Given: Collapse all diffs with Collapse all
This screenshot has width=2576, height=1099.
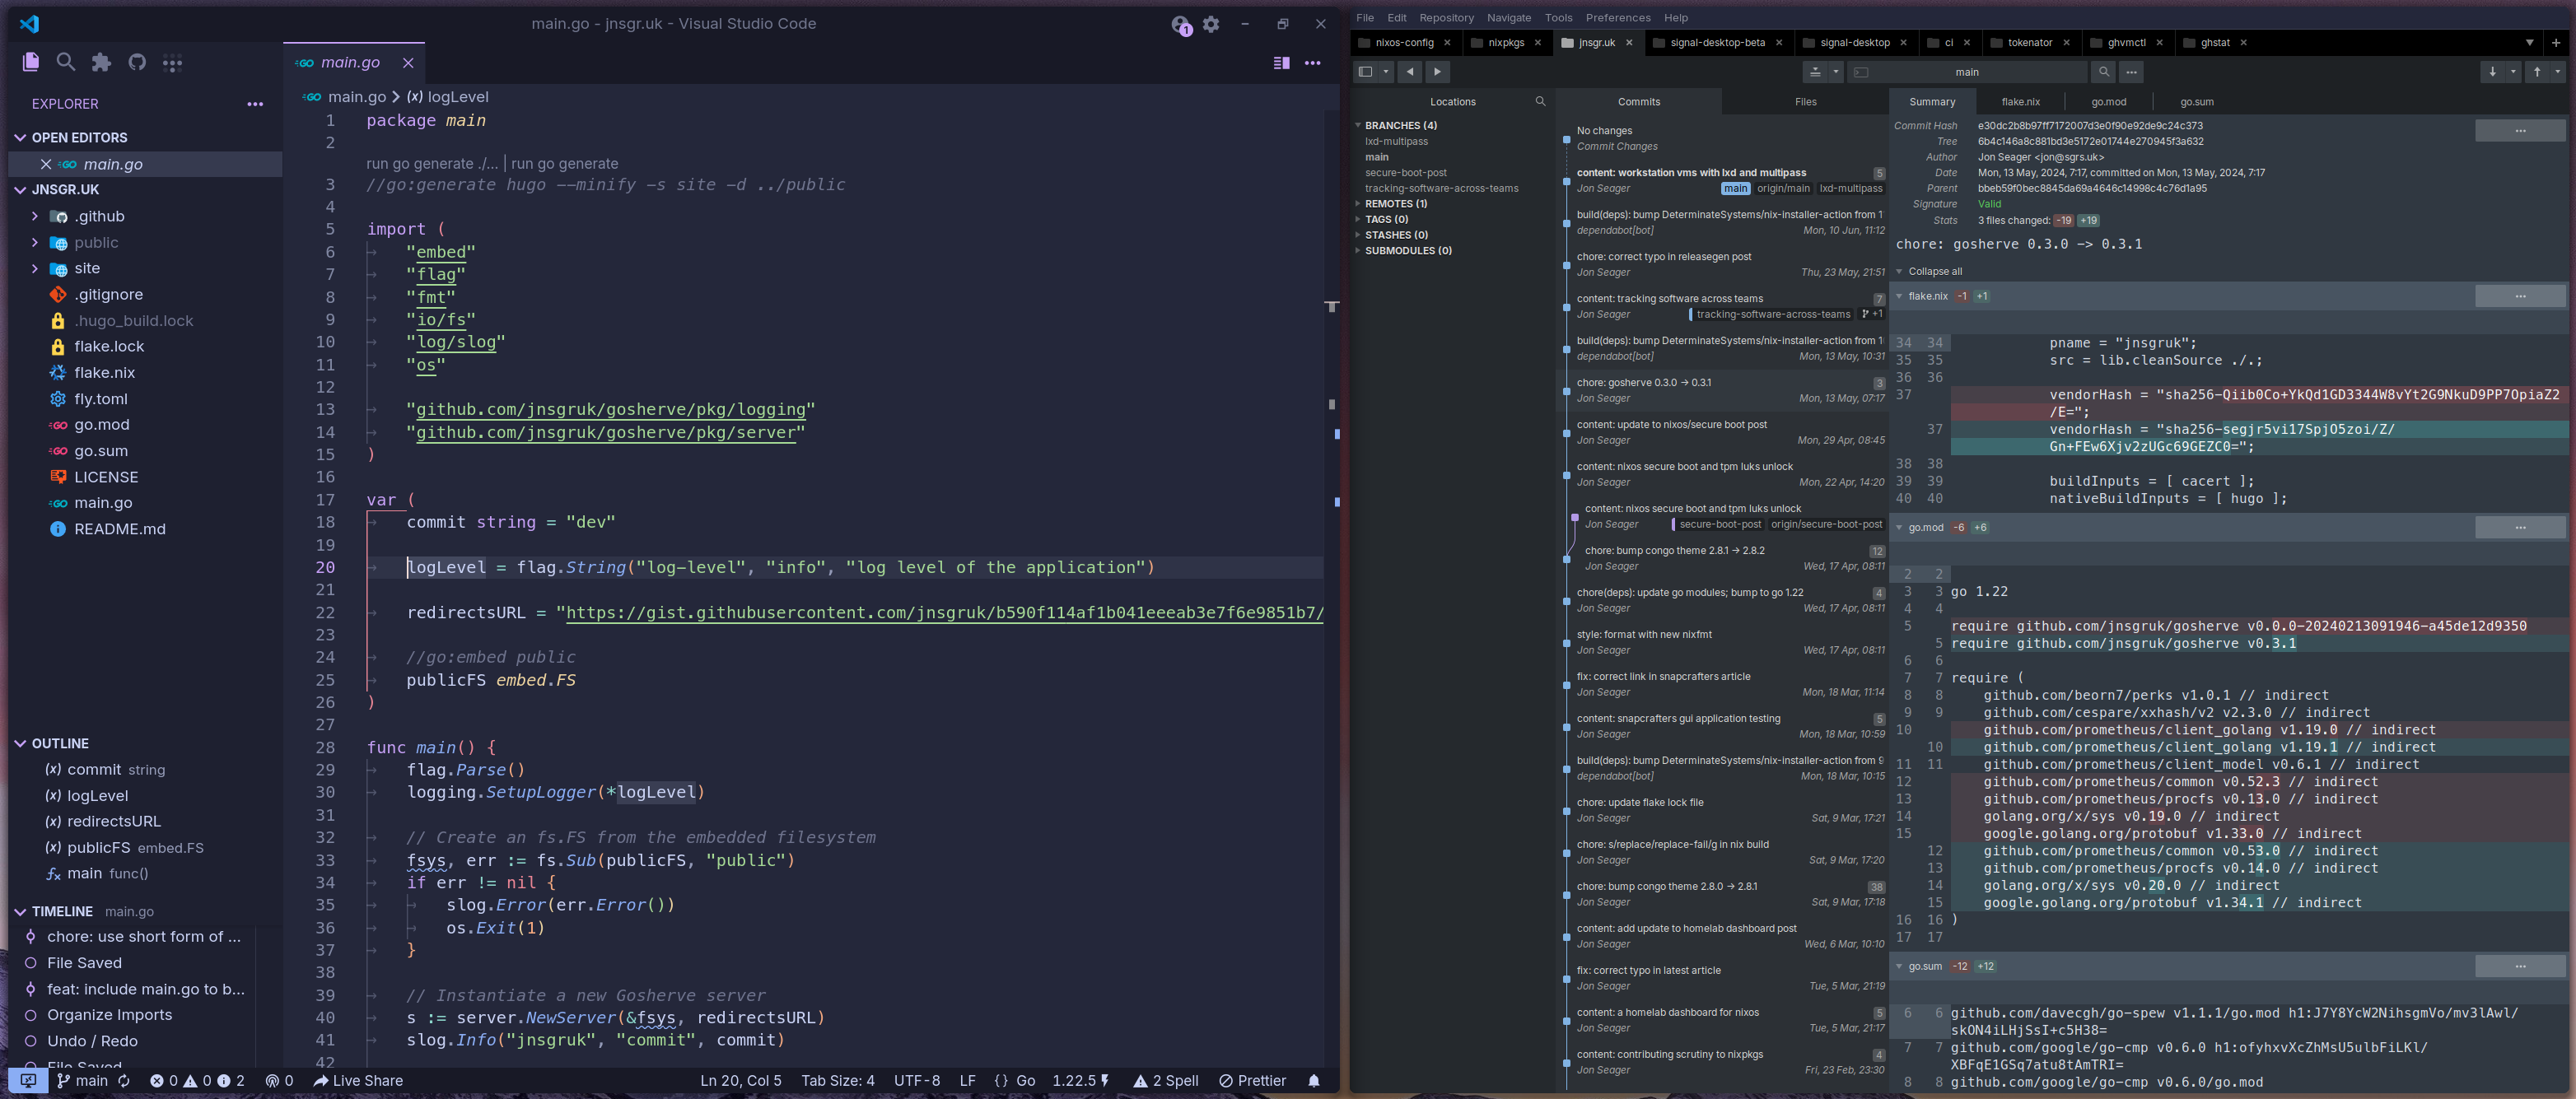Looking at the screenshot, I should tap(1934, 271).
